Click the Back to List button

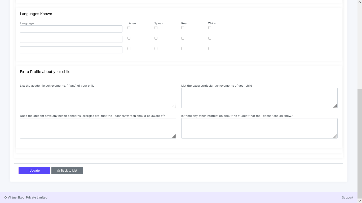point(67,170)
